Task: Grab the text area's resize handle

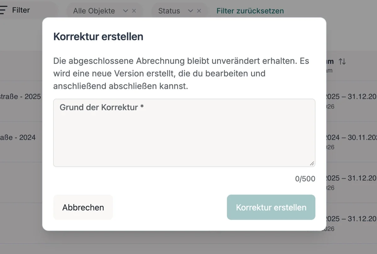Action: coord(312,163)
